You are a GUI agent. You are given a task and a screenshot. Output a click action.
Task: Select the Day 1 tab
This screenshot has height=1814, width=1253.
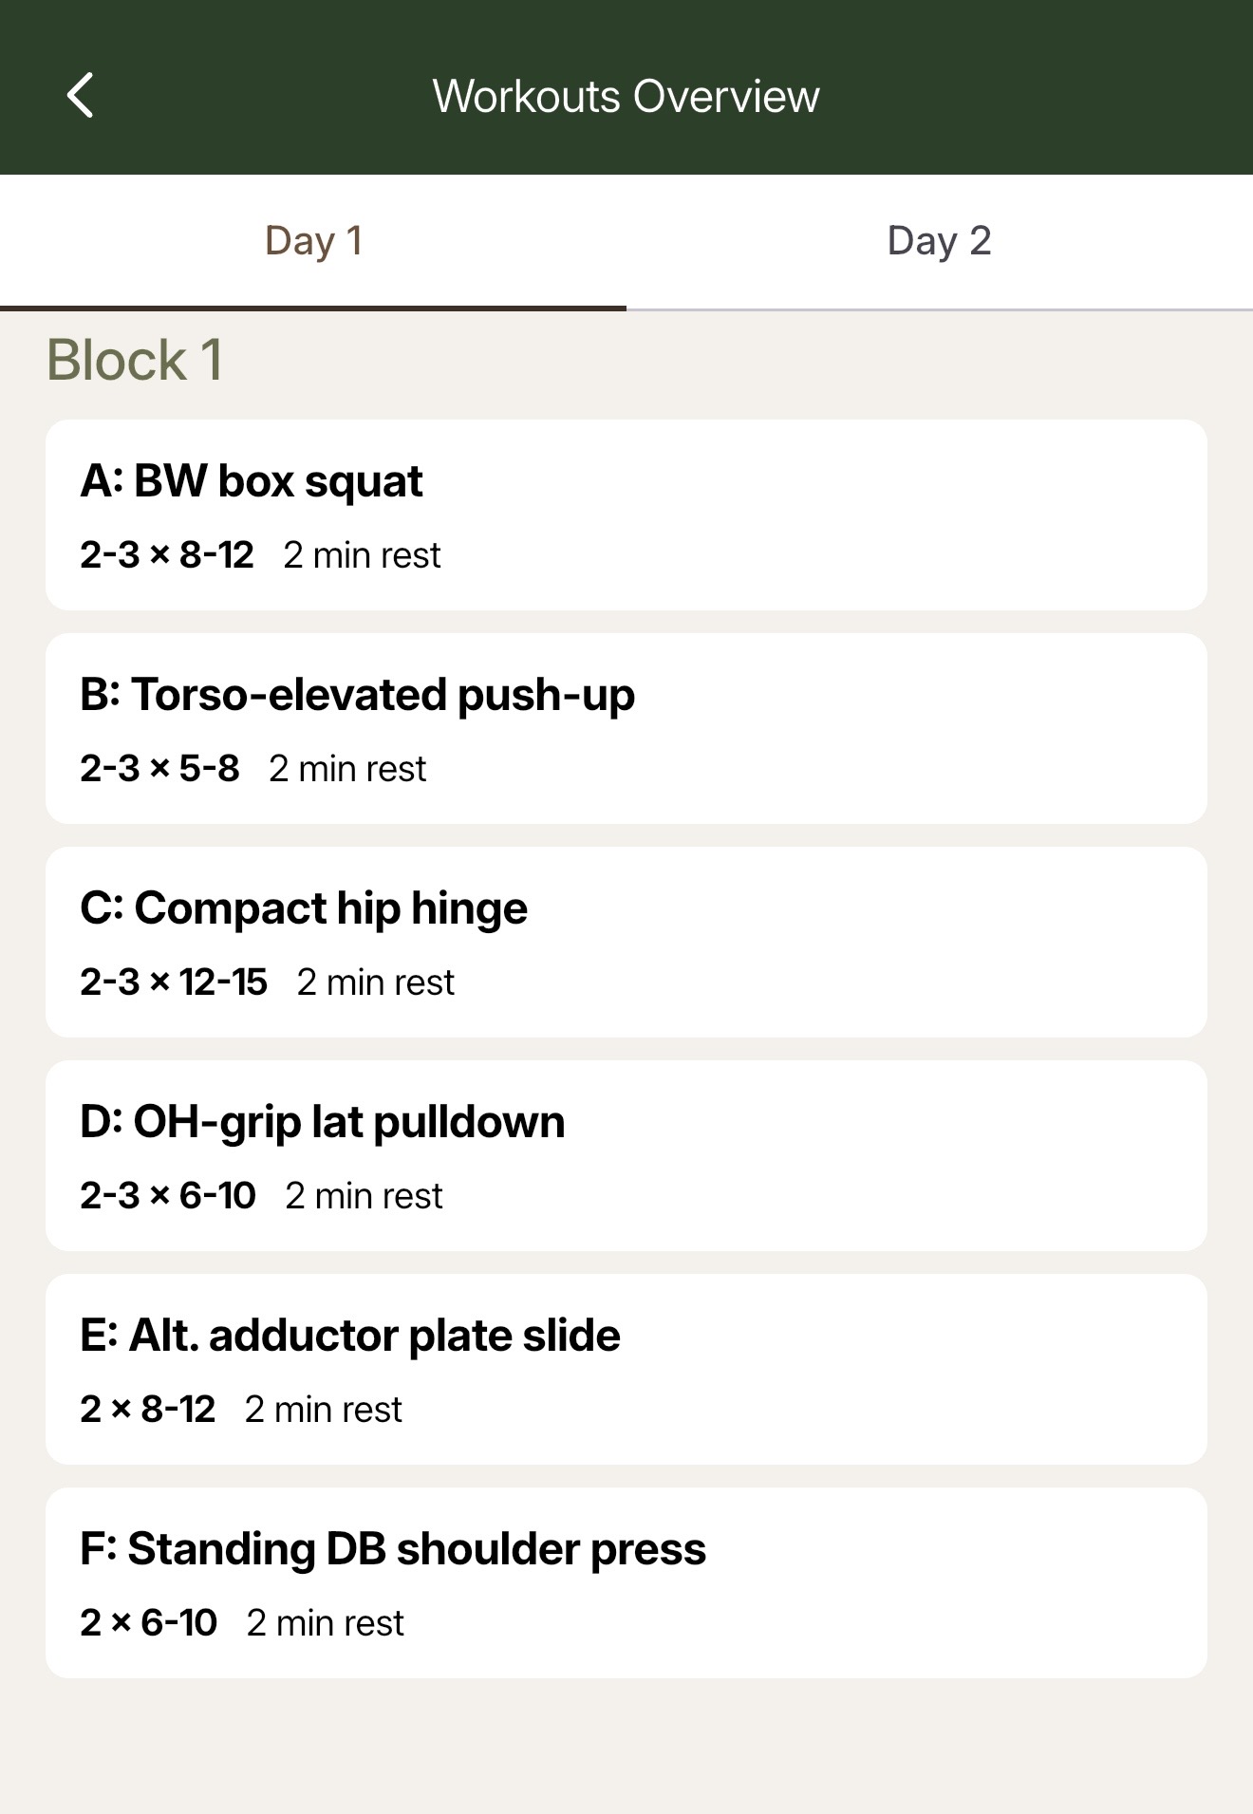pyautogui.click(x=313, y=241)
